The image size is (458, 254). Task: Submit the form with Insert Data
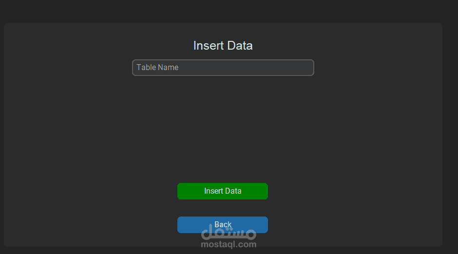[x=223, y=191]
